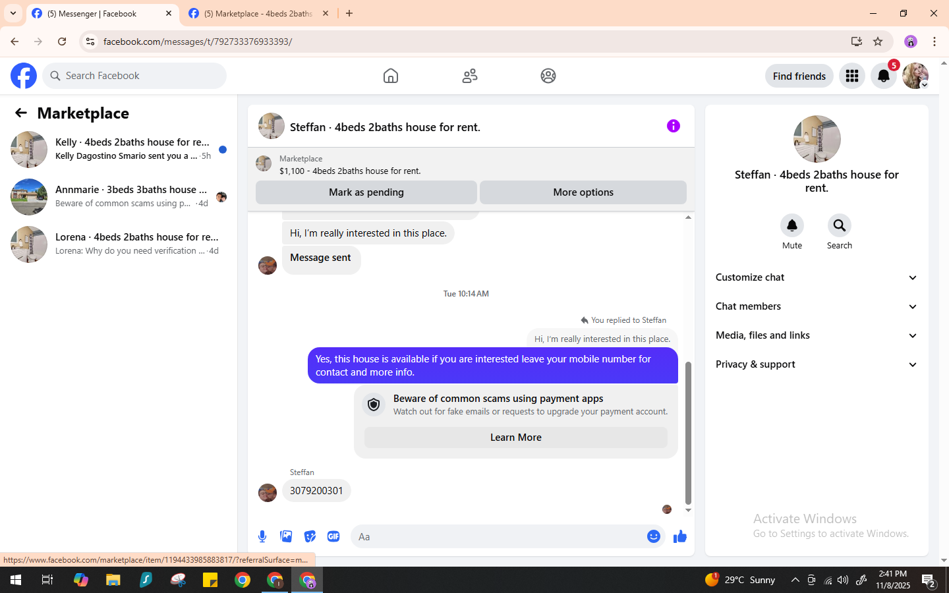Switch to the Marketplace 4beds 2baths tab

click(x=259, y=13)
